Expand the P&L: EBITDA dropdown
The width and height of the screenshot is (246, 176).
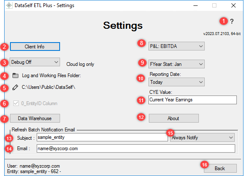tap(176, 46)
